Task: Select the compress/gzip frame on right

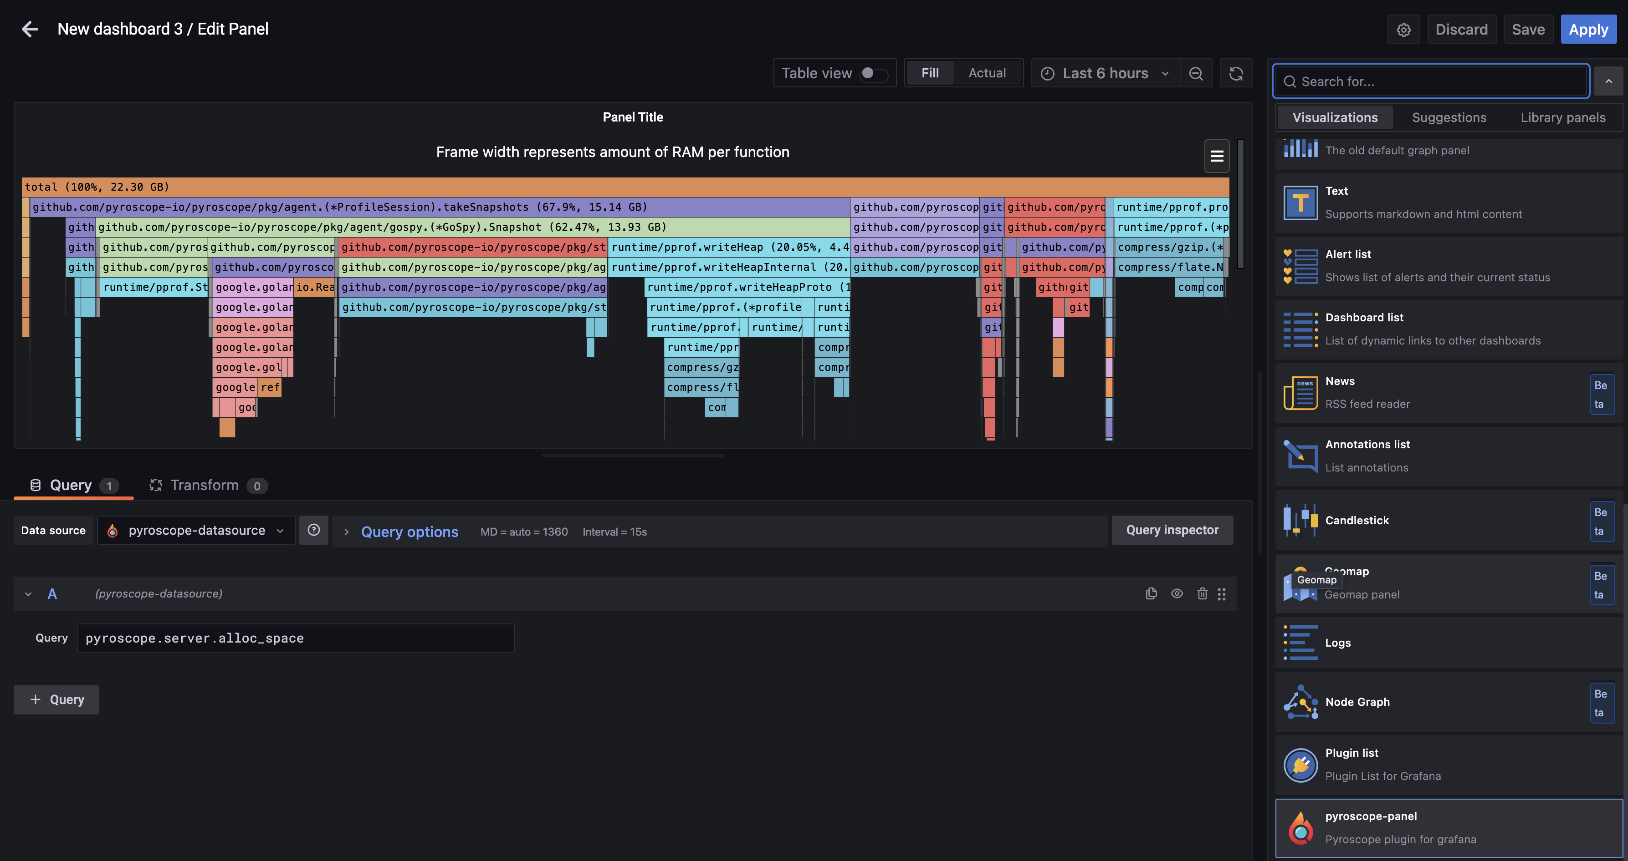Action: point(1170,248)
